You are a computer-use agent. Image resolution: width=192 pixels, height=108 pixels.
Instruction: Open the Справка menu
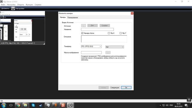38,5
